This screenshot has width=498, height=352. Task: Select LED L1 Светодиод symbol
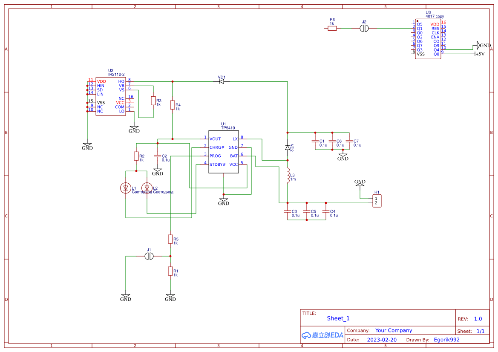click(x=126, y=187)
